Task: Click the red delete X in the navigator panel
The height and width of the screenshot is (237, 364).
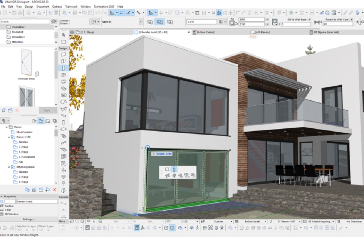Action: click(x=55, y=190)
